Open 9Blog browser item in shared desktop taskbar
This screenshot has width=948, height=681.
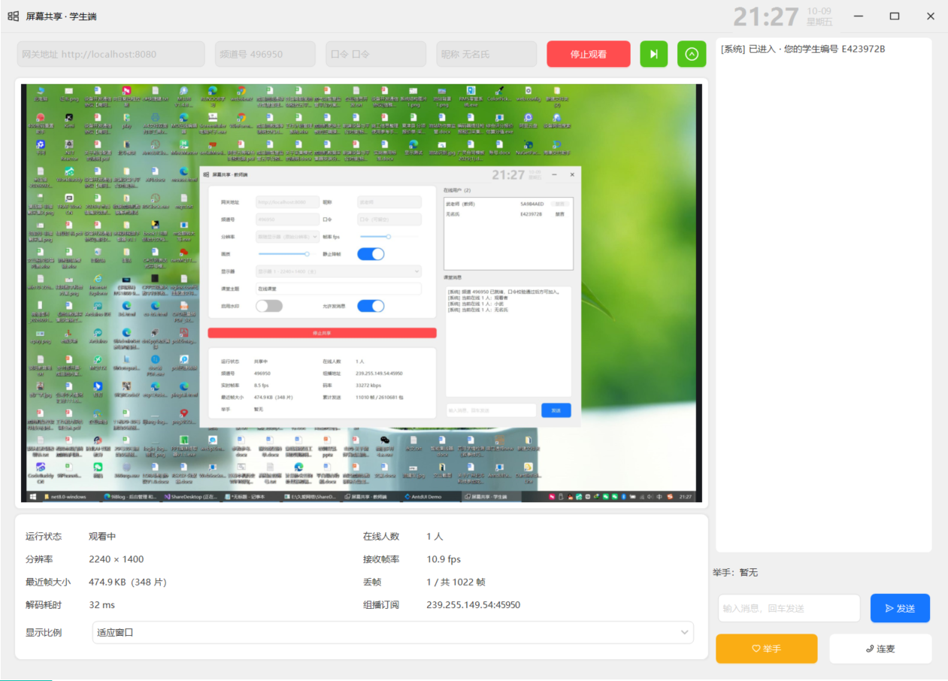coord(129,497)
